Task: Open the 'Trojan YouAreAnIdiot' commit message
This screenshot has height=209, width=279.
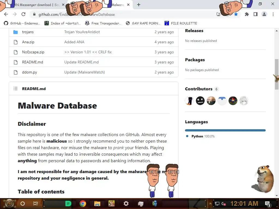Action: (82, 32)
